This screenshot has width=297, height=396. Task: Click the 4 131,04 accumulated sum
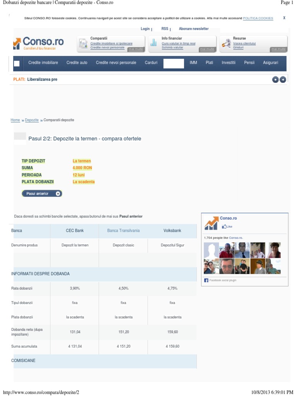click(75, 346)
